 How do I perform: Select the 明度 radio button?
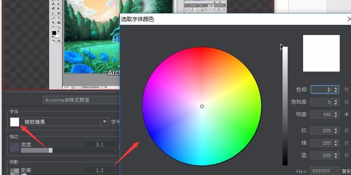[x=347, y=114]
